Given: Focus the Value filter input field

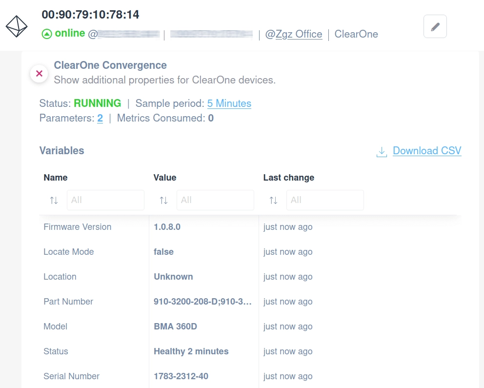Looking at the screenshot, I should pyautogui.click(x=215, y=200).
